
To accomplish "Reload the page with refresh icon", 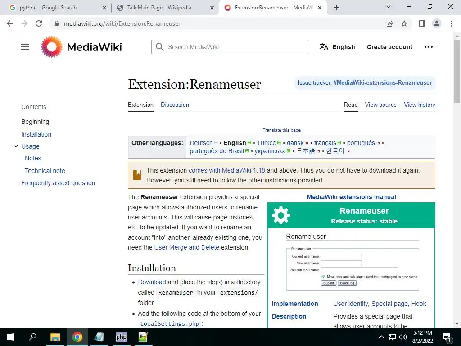I will 39,23.
